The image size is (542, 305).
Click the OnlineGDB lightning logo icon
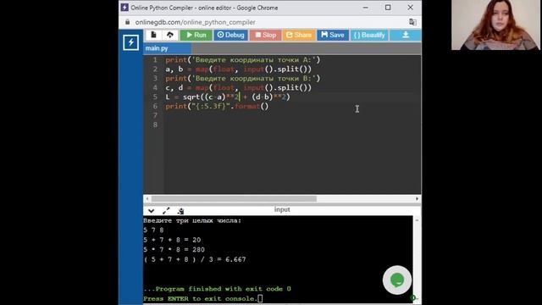pyautogui.click(x=130, y=42)
